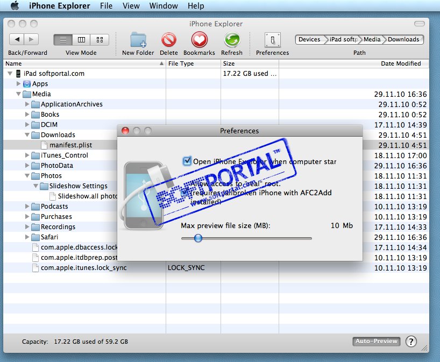The height and width of the screenshot is (362, 440).
Task: Click the toolbar toggle pill in title bar
Action: click(x=419, y=24)
